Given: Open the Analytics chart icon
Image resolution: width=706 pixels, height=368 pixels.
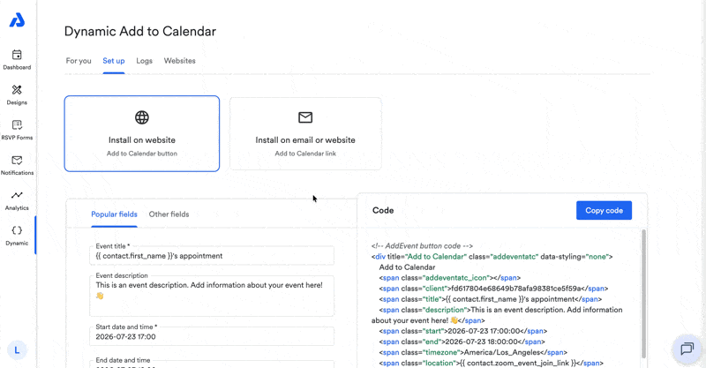Looking at the screenshot, I should [17, 195].
